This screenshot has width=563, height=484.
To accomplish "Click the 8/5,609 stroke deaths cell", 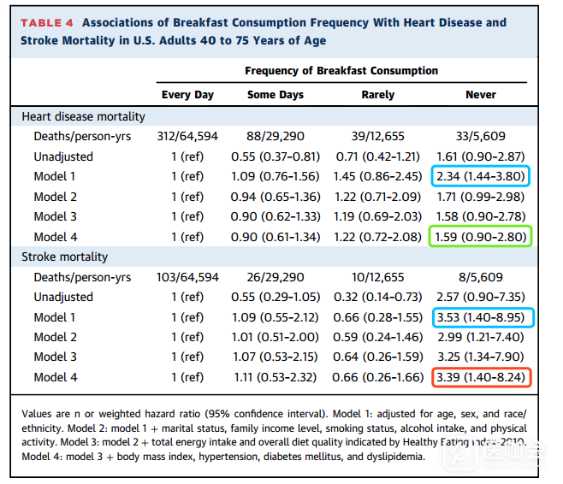I will [481, 277].
